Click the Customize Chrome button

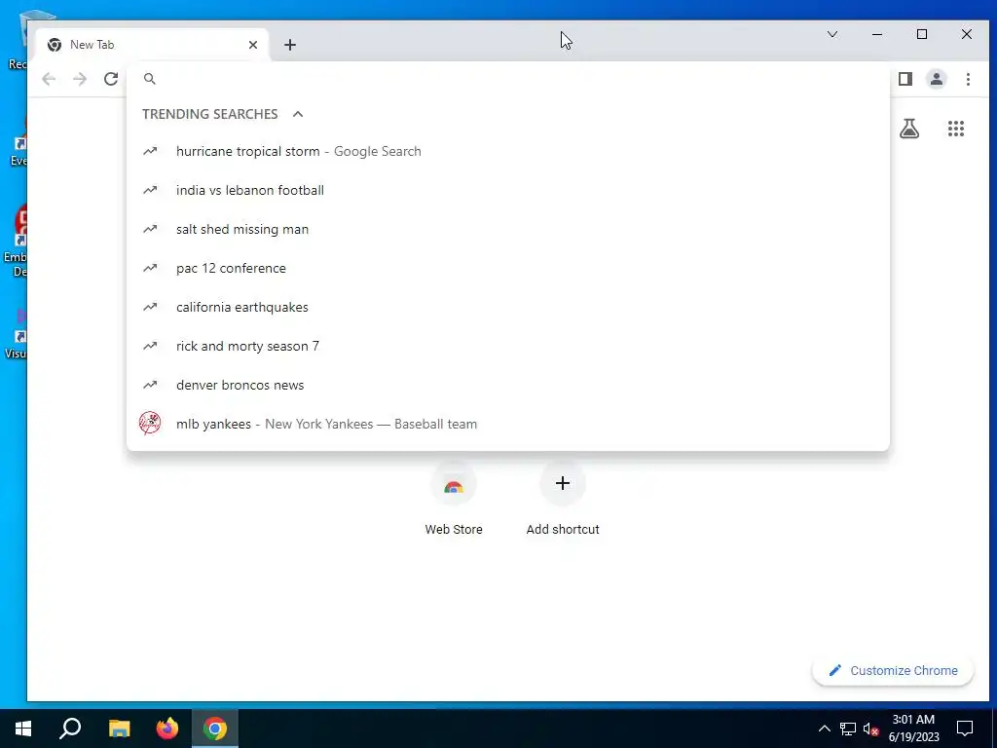tap(893, 670)
